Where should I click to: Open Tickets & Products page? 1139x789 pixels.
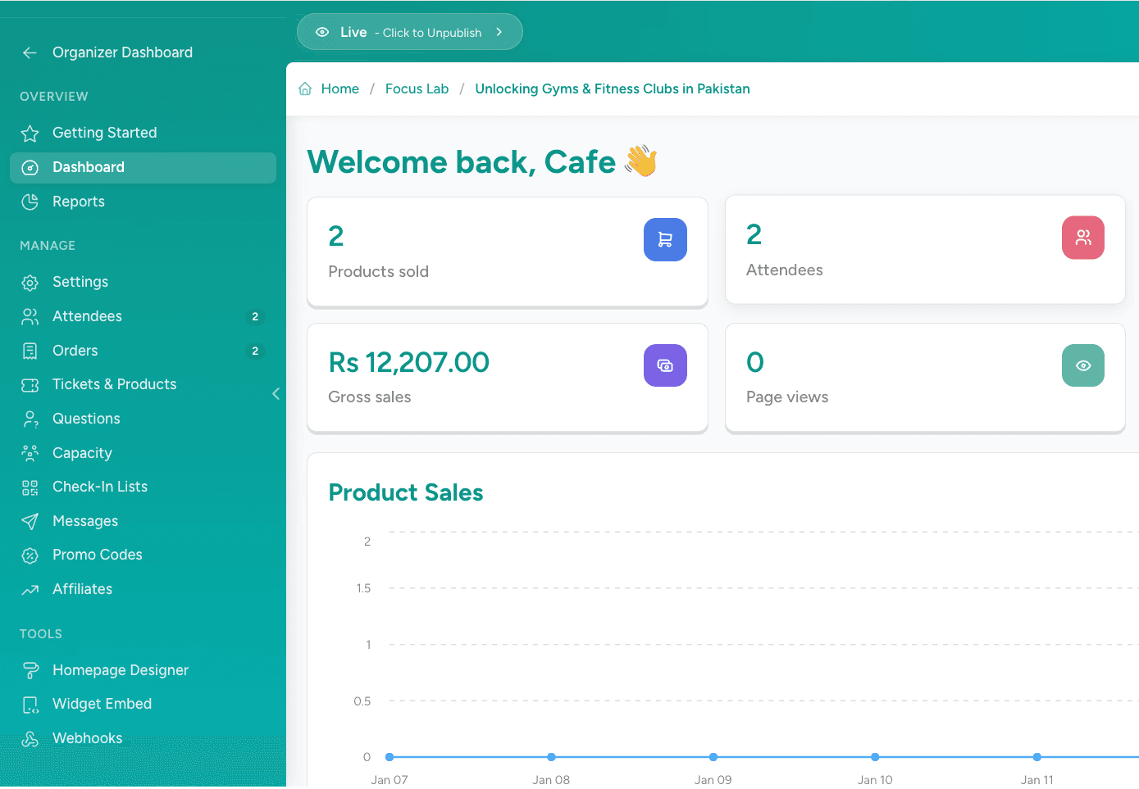143,384
